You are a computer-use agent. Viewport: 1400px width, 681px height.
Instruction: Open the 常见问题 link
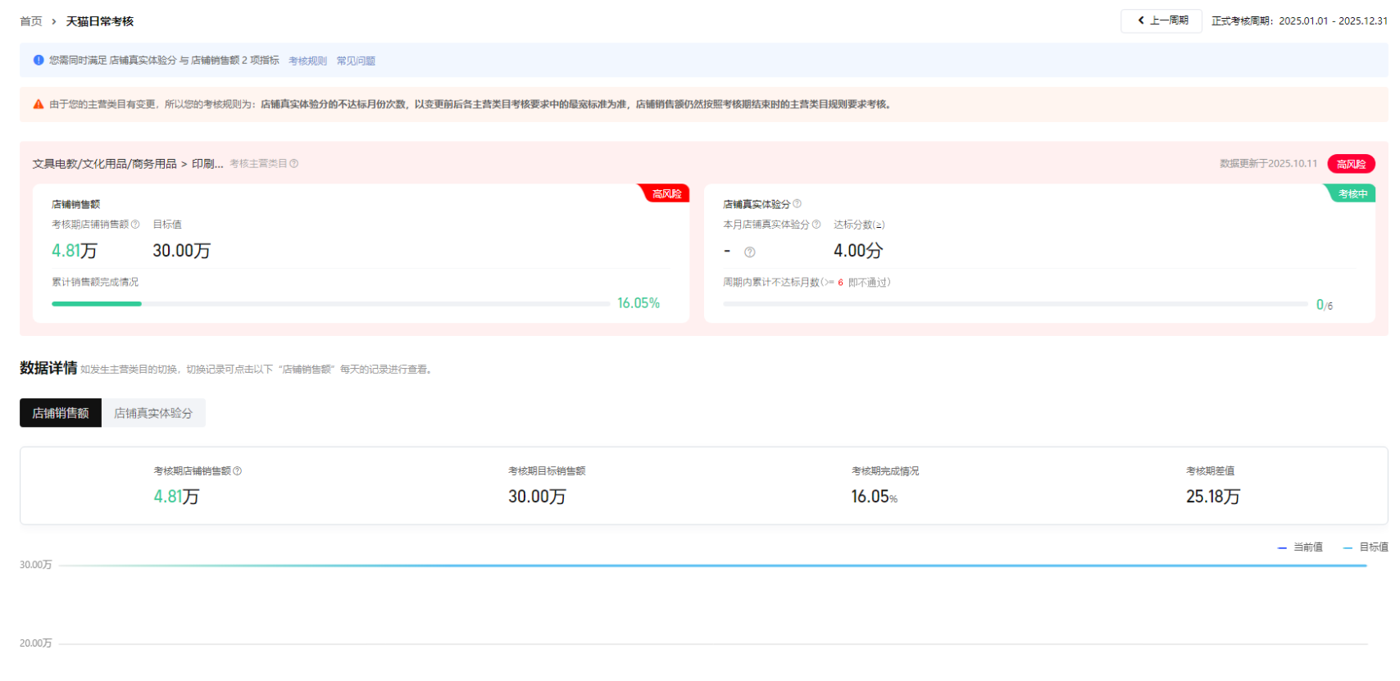tap(356, 61)
